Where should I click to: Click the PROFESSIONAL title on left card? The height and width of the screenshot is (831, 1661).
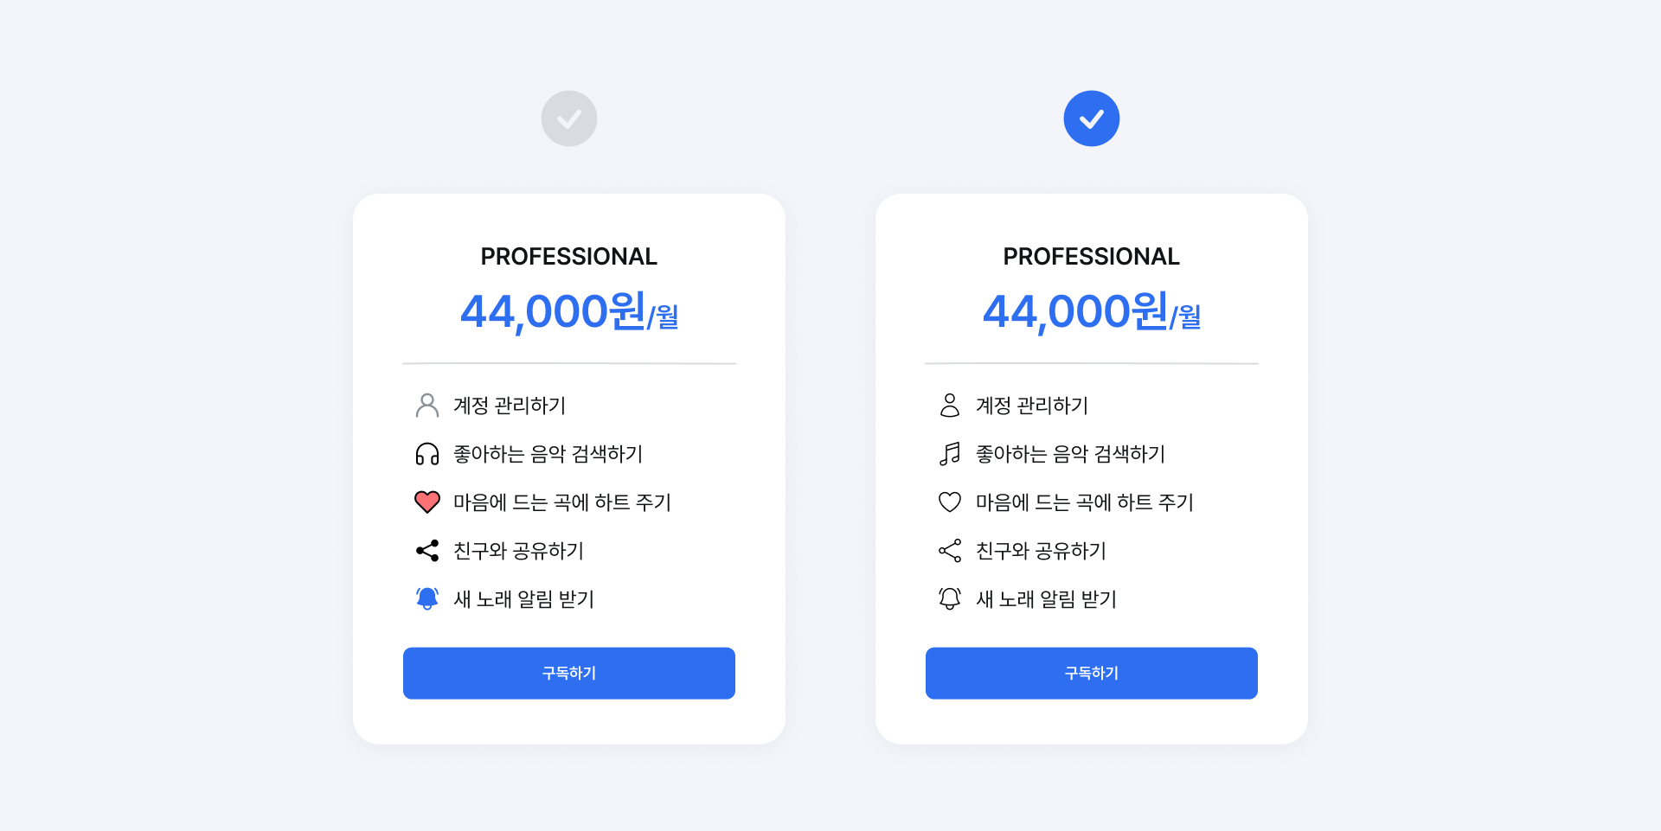click(x=568, y=256)
